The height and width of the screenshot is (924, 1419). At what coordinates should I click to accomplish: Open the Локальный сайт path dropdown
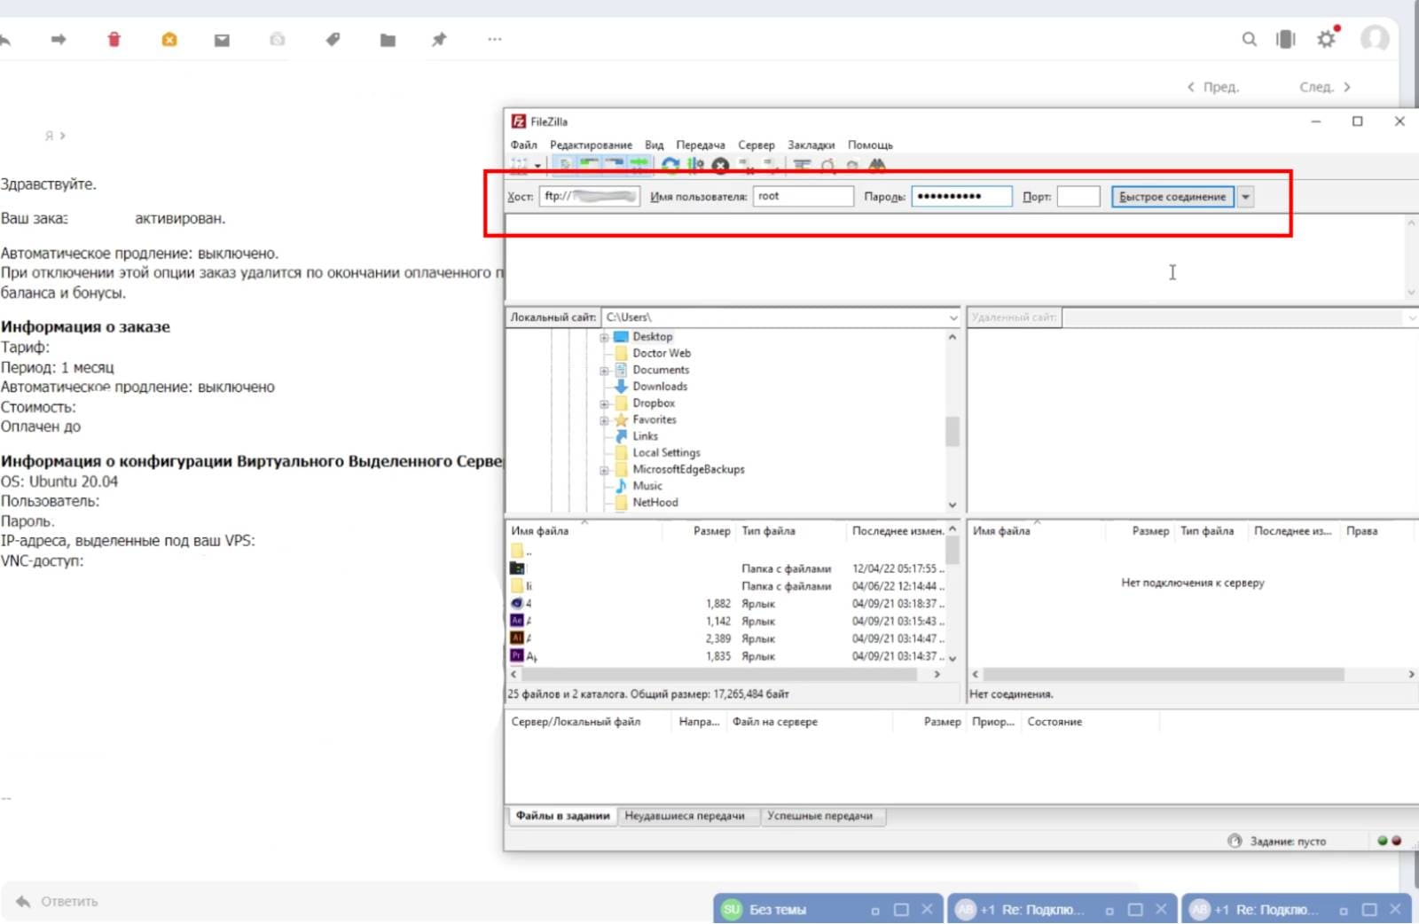pos(953,317)
